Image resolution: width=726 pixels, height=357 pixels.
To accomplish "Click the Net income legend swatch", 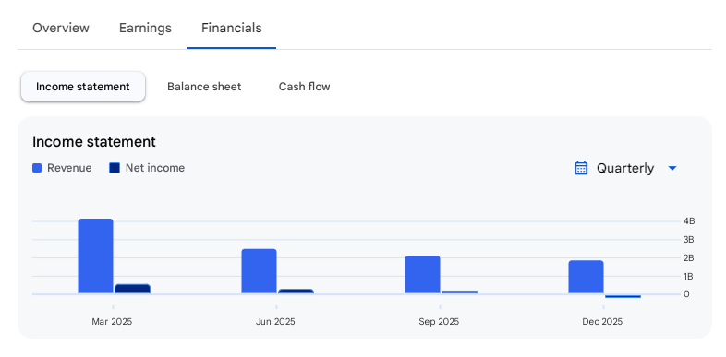I will coord(115,168).
